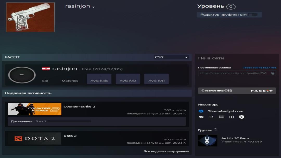Click the Elo stat label

point(45,81)
